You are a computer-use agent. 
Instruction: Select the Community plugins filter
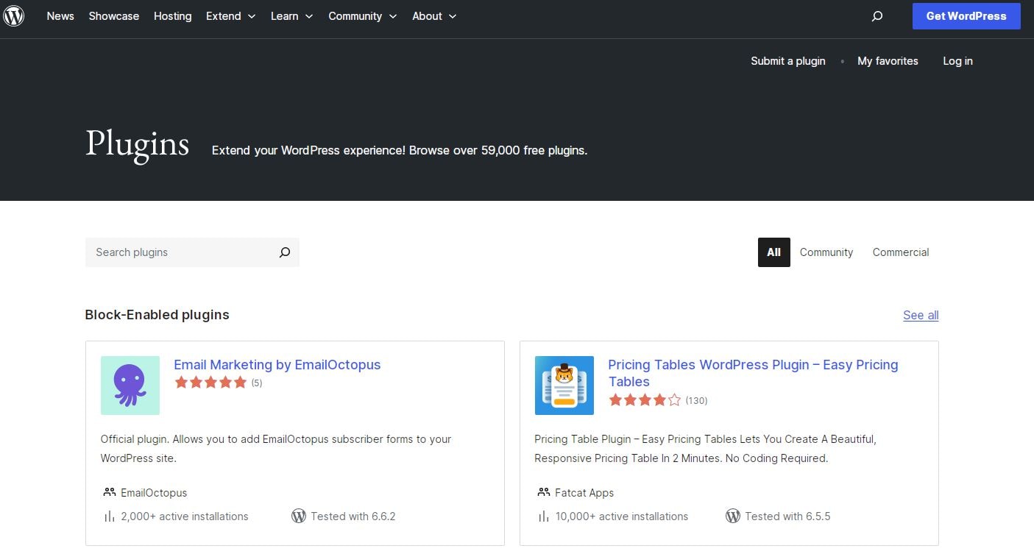pos(826,252)
